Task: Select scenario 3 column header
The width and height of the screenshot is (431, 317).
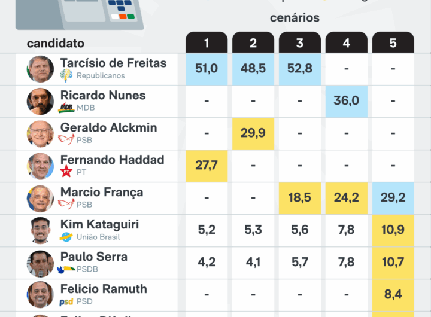Action: pos(300,42)
